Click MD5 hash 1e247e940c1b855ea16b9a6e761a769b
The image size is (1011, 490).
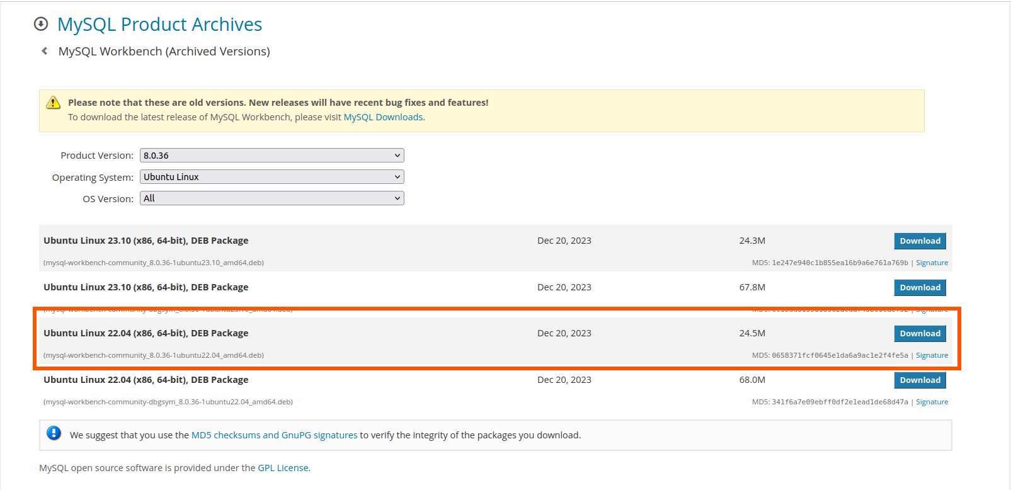840,263
